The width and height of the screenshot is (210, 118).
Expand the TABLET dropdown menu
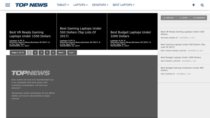pos(63,5)
